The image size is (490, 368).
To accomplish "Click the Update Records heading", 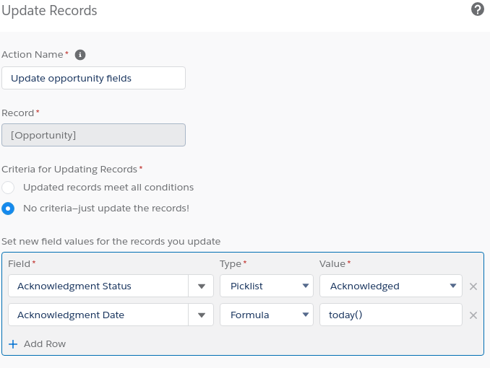I will tap(49, 11).
